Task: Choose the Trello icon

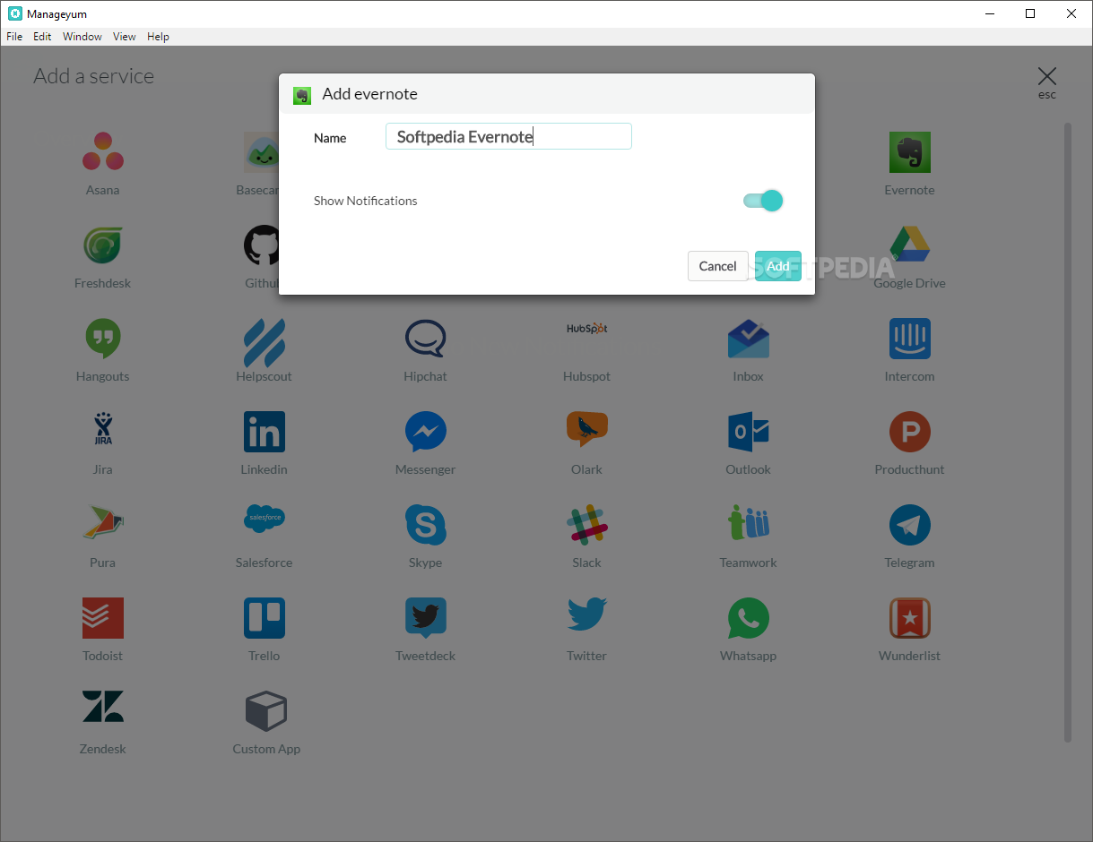Action: [265, 618]
